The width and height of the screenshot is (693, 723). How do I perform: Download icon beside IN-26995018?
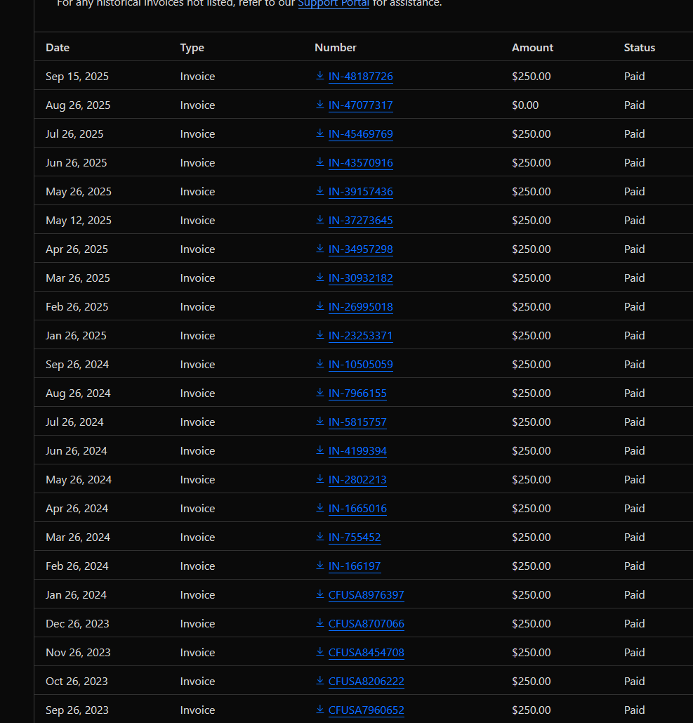pos(319,306)
